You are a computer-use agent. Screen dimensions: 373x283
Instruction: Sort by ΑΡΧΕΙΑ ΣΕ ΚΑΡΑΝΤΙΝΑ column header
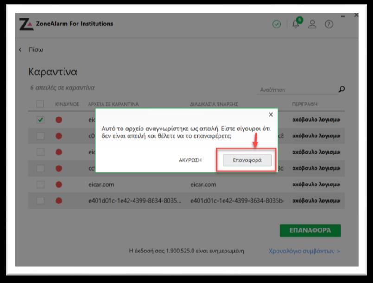click(113, 104)
